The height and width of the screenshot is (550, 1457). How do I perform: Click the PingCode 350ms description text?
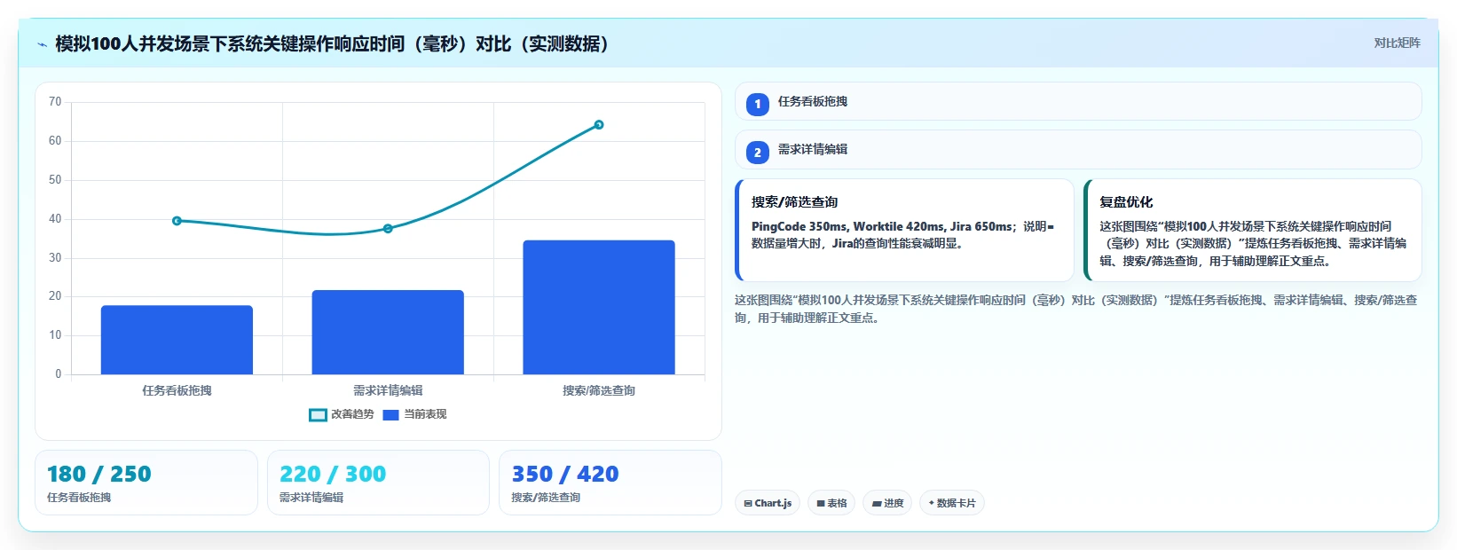[x=903, y=235]
